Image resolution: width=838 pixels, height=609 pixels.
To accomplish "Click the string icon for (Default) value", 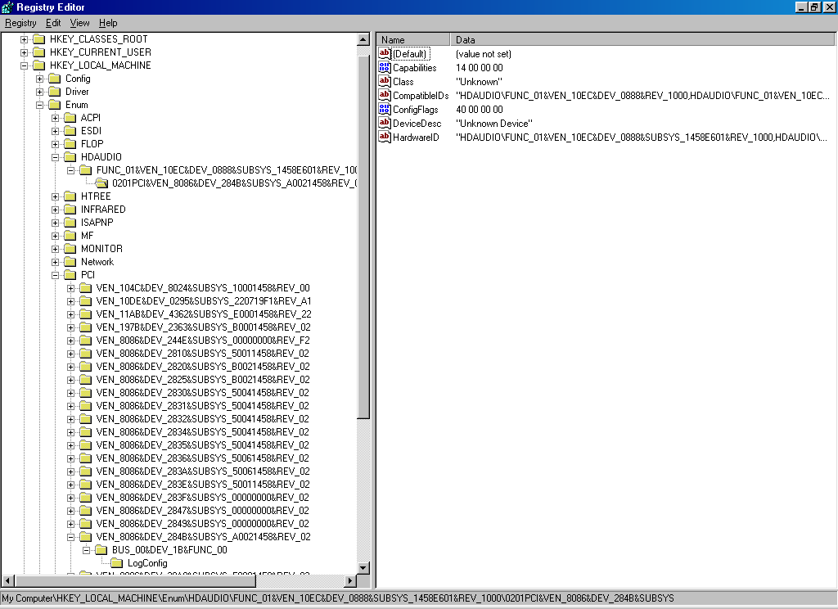I will click(385, 53).
